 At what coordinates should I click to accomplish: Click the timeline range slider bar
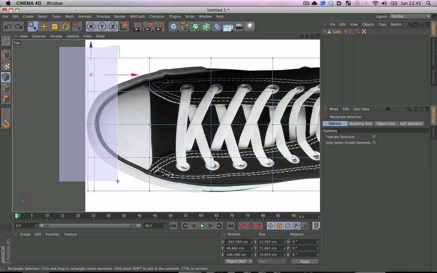tap(90, 226)
